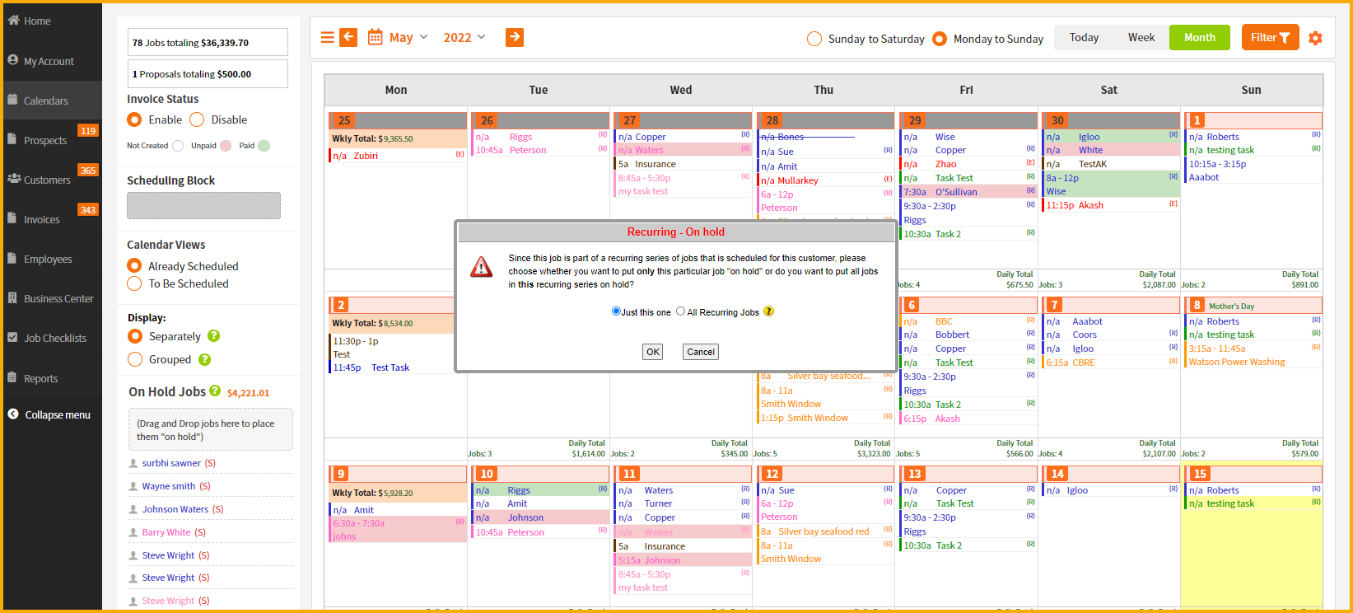Screen dimensions: 1353x613
Task: Open Business Center menu item
Action: [51, 298]
